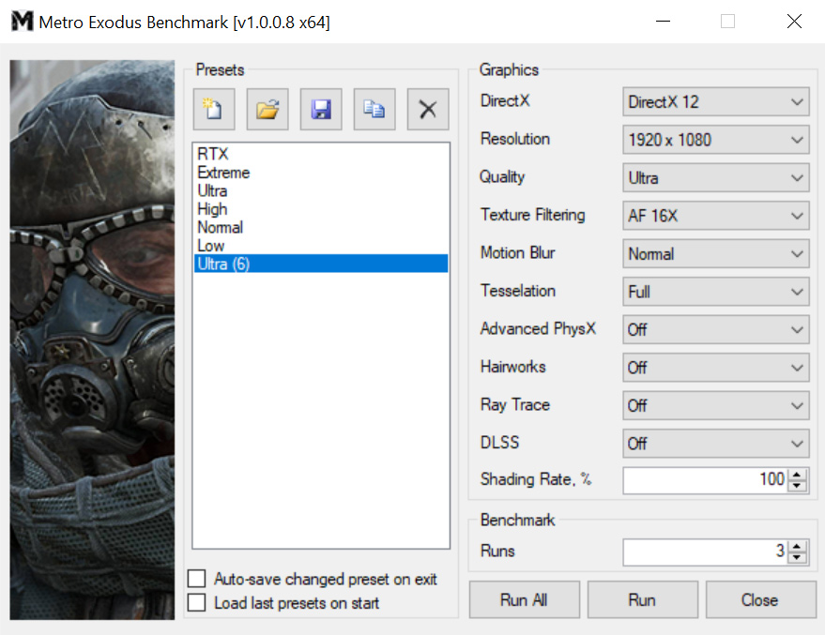The height and width of the screenshot is (635, 825).
Task: Open the Ray Trace dropdown
Action: 715,405
